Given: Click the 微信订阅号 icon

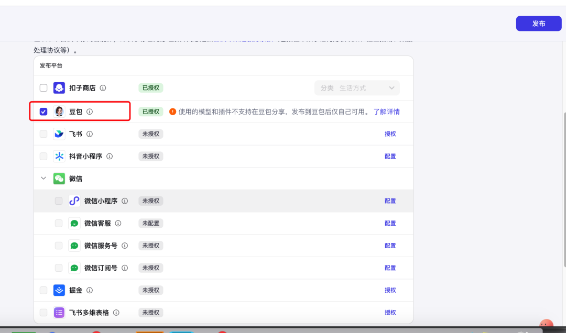Looking at the screenshot, I should (74, 268).
